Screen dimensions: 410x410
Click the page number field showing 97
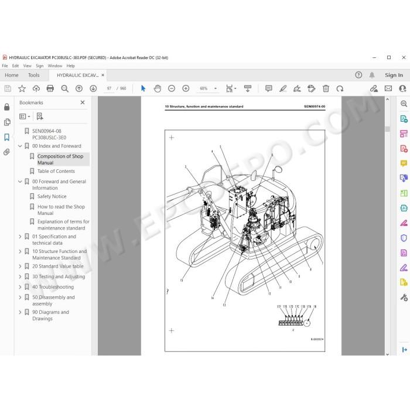109,88
